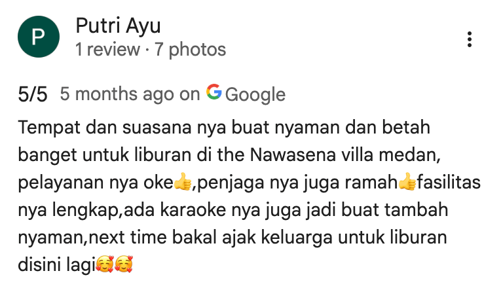
Task: Click the thumbs-up emoji after 'oke'
Action: coord(183,181)
